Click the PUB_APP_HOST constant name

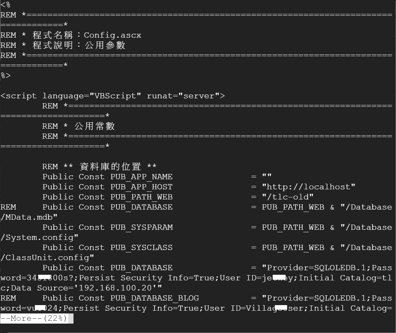point(141,187)
